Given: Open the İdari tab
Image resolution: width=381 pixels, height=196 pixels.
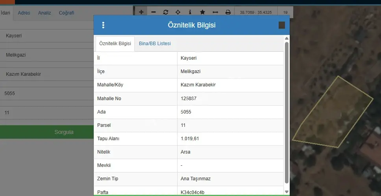Looking at the screenshot, I should (6, 13).
